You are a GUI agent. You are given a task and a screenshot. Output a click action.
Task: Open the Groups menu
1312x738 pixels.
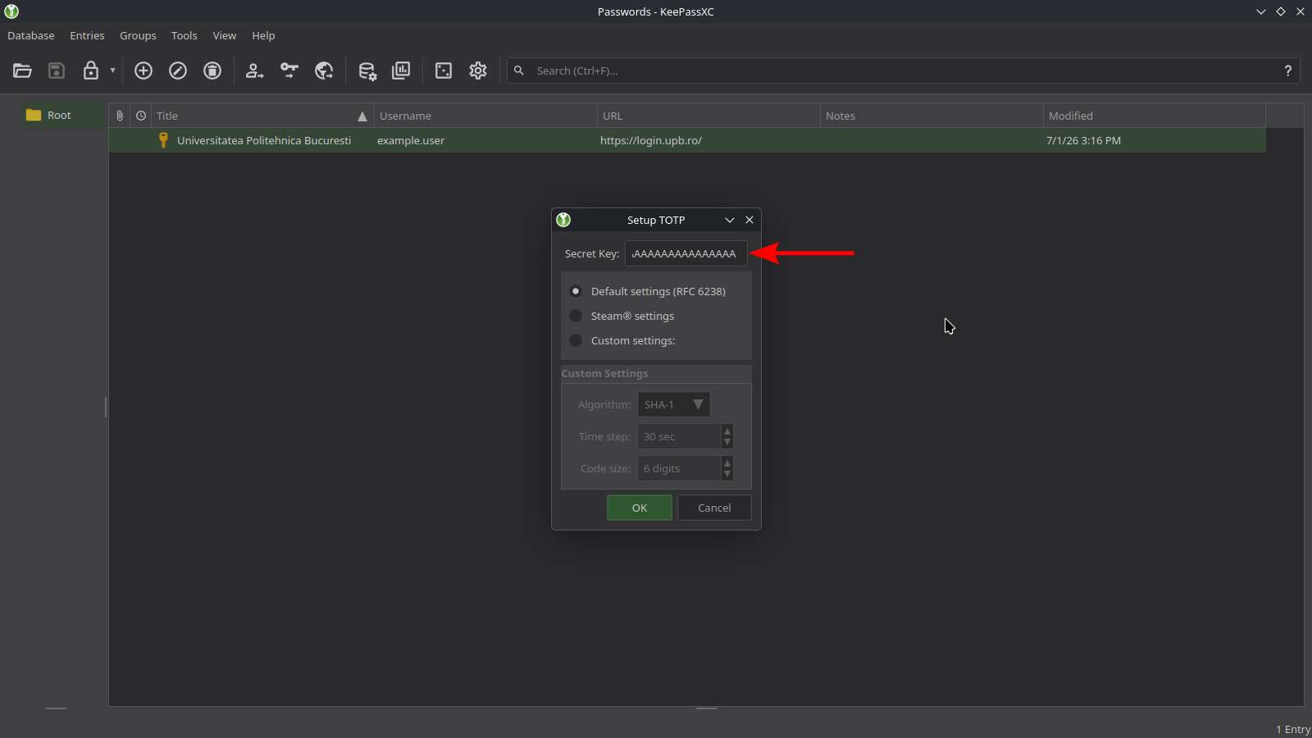click(138, 35)
